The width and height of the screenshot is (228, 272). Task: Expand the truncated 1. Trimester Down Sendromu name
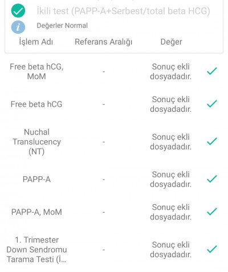tap(36, 250)
